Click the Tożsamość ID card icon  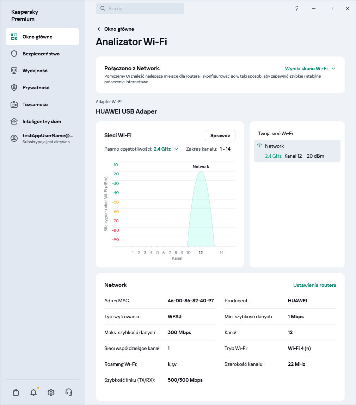pos(14,104)
